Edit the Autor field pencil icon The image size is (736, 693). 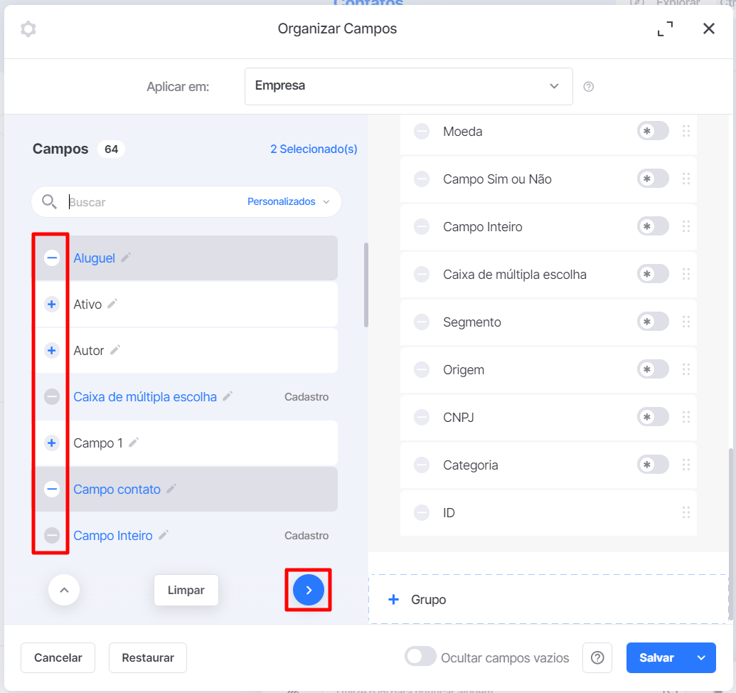click(115, 350)
